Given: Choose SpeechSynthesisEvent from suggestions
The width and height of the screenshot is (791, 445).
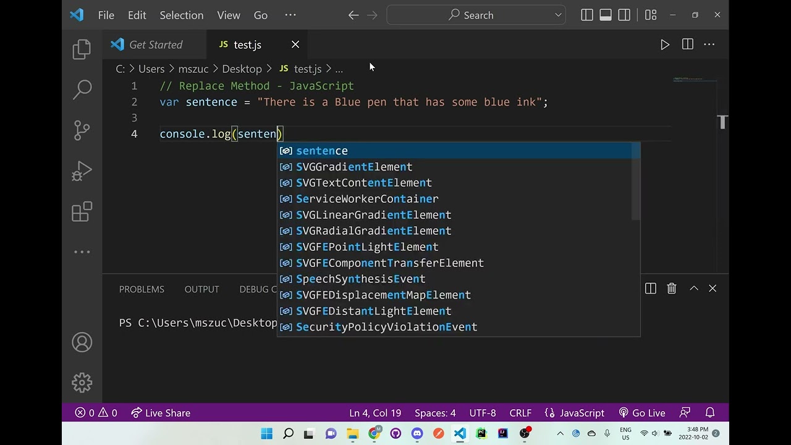Looking at the screenshot, I should (x=459, y=279).
